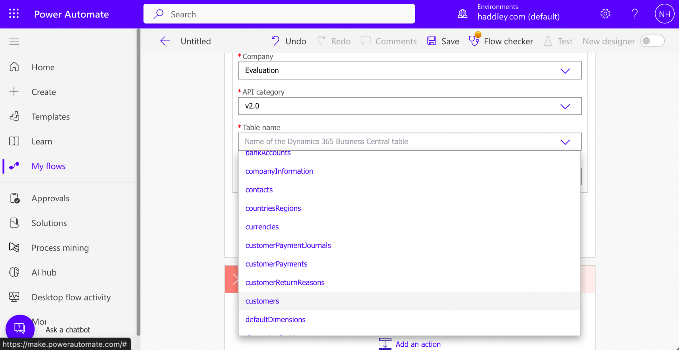Click the Undo button
Viewport: 679px width, 350px height.
(x=289, y=41)
